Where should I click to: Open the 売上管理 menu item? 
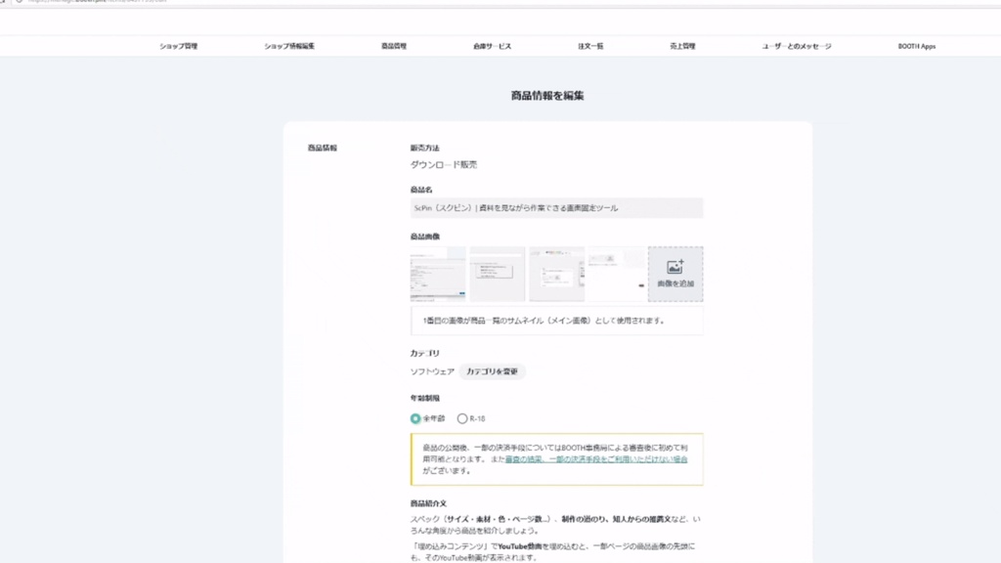[682, 46]
